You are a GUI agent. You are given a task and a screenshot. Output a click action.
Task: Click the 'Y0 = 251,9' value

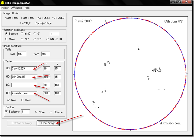(x=58, y=18)
